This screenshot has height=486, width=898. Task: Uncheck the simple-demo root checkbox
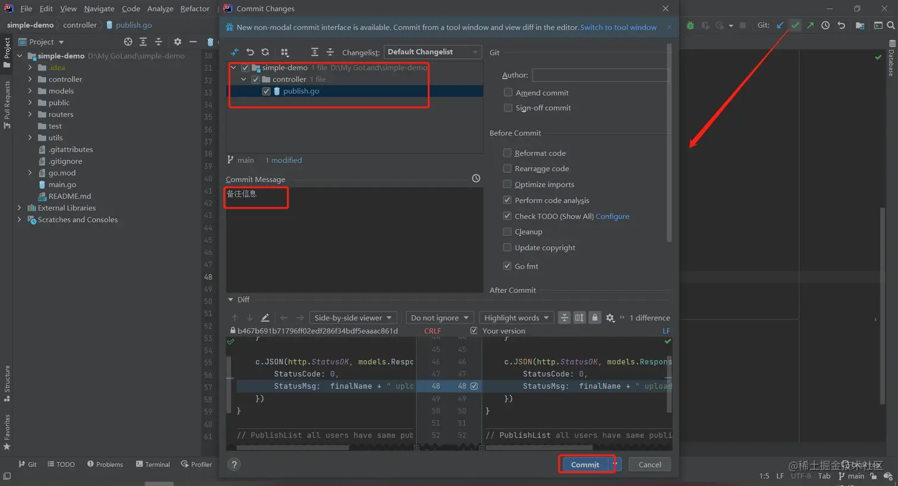(x=245, y=68)
